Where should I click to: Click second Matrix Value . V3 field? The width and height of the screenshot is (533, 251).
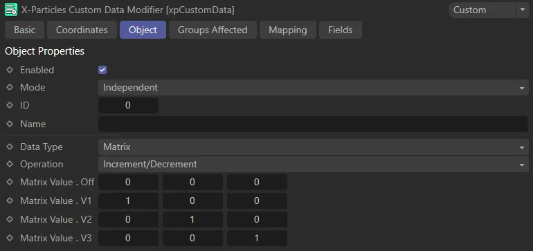pos(192,238)
